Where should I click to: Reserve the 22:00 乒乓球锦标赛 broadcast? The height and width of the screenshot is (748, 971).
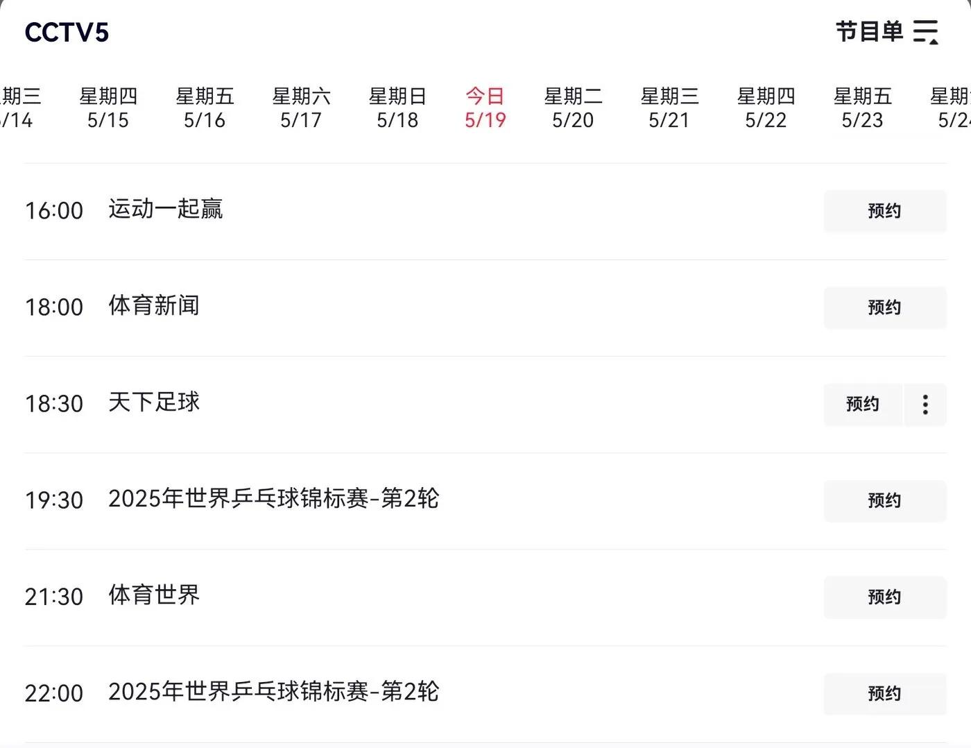(x=885, y=694)
